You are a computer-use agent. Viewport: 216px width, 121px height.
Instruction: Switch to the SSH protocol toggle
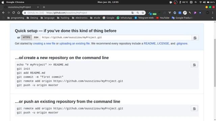click(x=36, y=37)
